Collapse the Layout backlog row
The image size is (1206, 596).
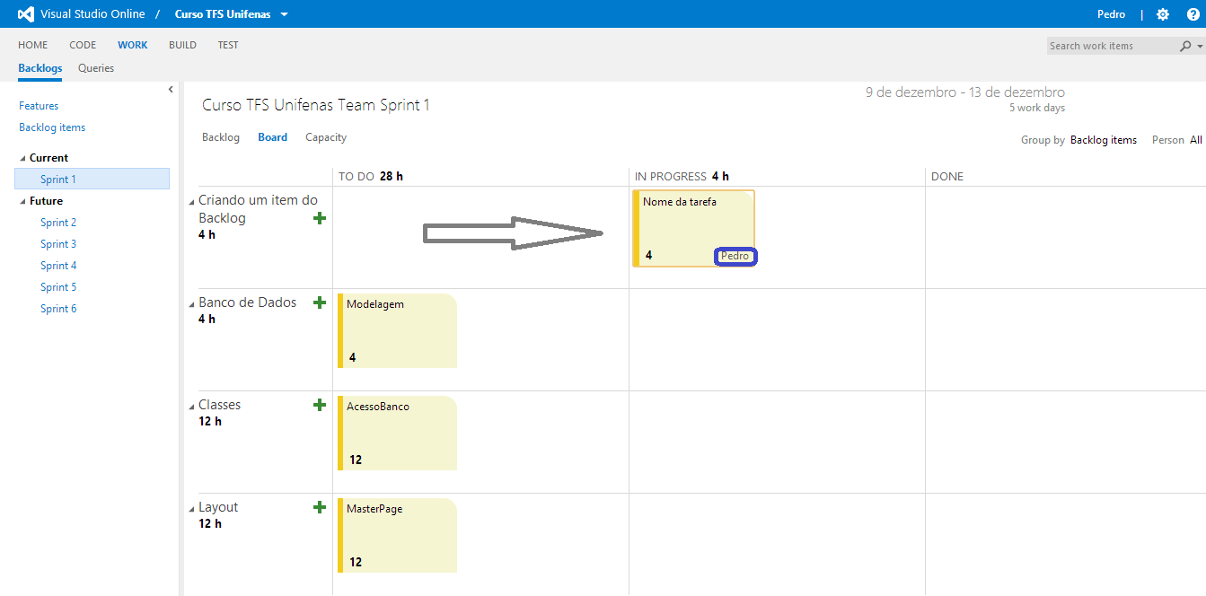pos(191,509)
